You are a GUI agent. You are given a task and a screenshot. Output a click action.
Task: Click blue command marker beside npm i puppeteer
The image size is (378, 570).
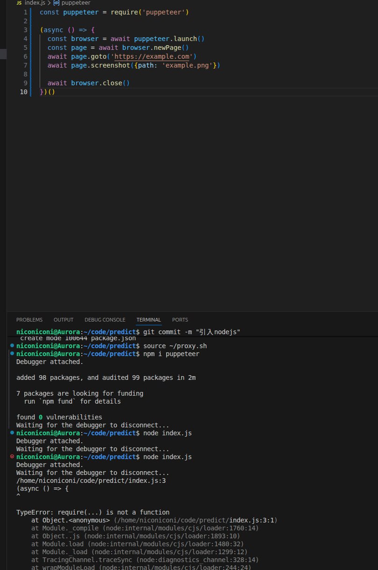pyautogui.click(x=12, y=354)
